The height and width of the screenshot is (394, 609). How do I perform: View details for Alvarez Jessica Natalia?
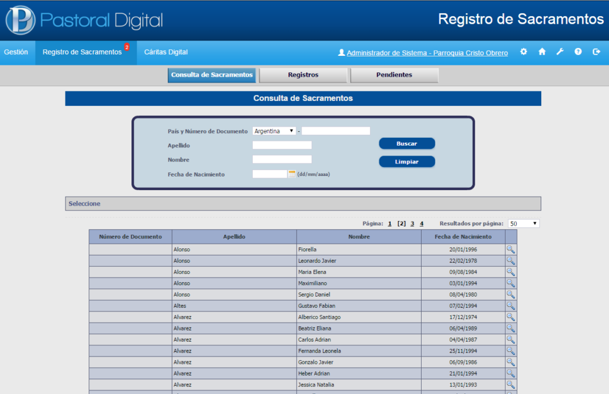[x=511, y=384]
